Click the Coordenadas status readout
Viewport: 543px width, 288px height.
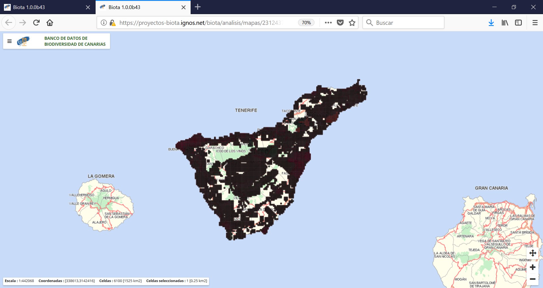click(66, 281)
